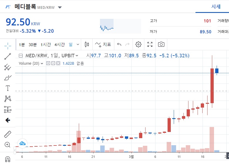Switch to the 1시간 interval

pos(46,45)
